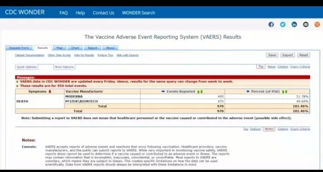Image resolution: width=323 pixels, height=172 pixels.
Task: Click the Caveats label
Action: [29, 147]
